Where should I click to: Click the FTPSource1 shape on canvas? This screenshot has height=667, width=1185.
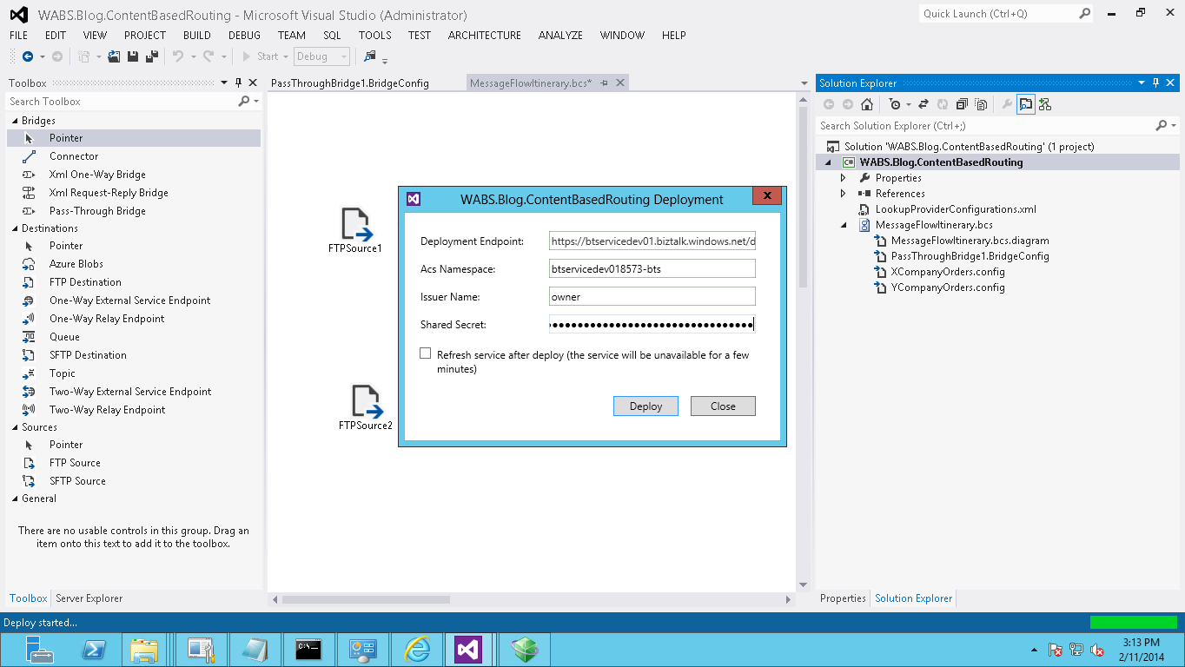(x=357, y=230)
